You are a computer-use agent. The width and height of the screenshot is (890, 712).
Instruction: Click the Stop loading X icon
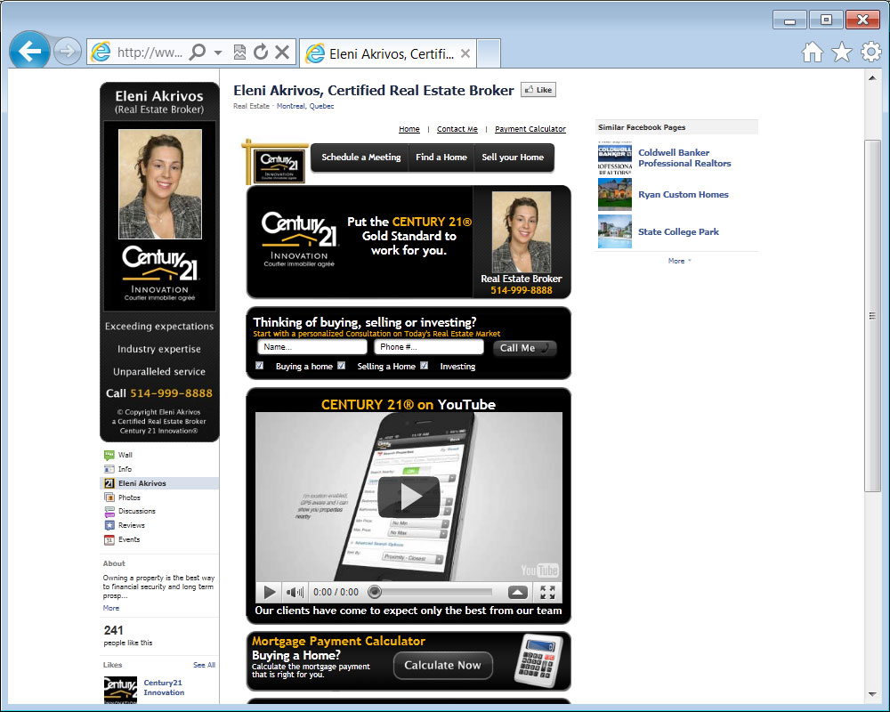pyautogui.click(x=282, y=53)
